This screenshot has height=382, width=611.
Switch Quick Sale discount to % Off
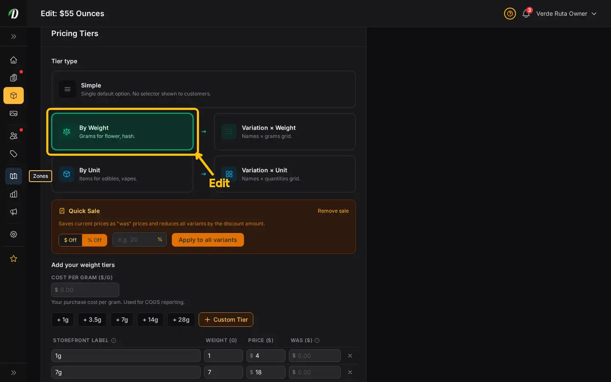tap(95, 240)
